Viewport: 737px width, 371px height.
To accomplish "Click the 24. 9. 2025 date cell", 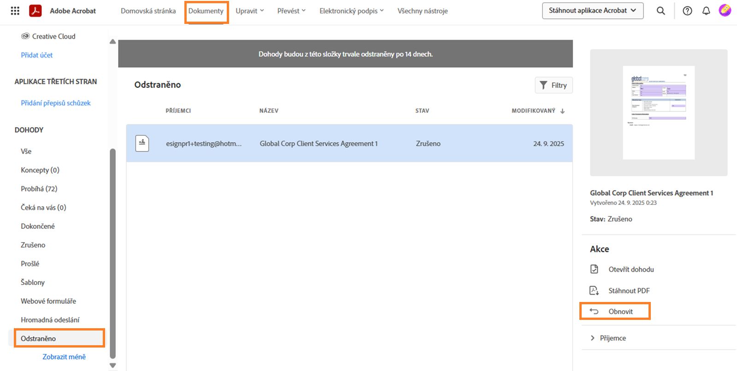I will pos(548,144).
